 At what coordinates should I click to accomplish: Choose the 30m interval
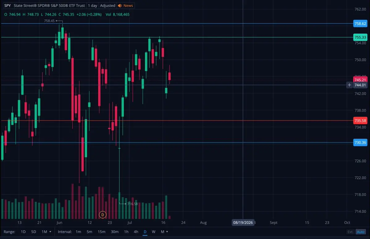(115, 232)
